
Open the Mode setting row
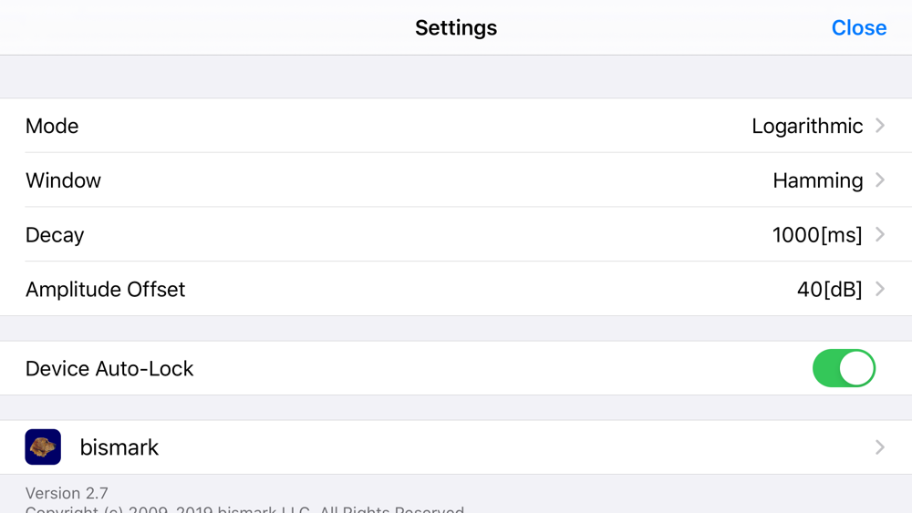point(456,126)
